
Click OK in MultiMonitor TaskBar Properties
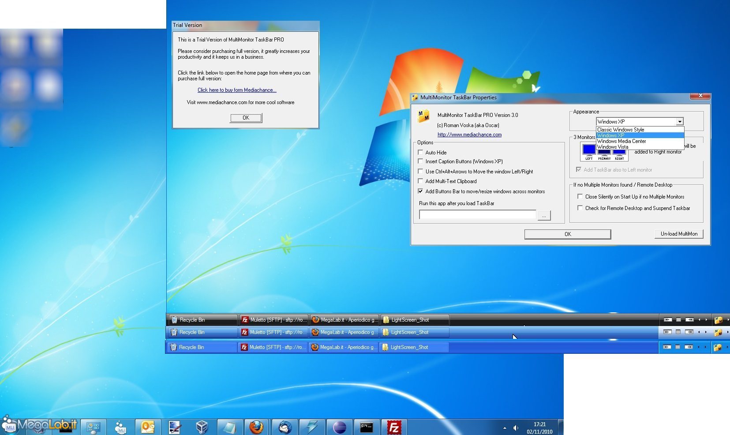(568, 234)
